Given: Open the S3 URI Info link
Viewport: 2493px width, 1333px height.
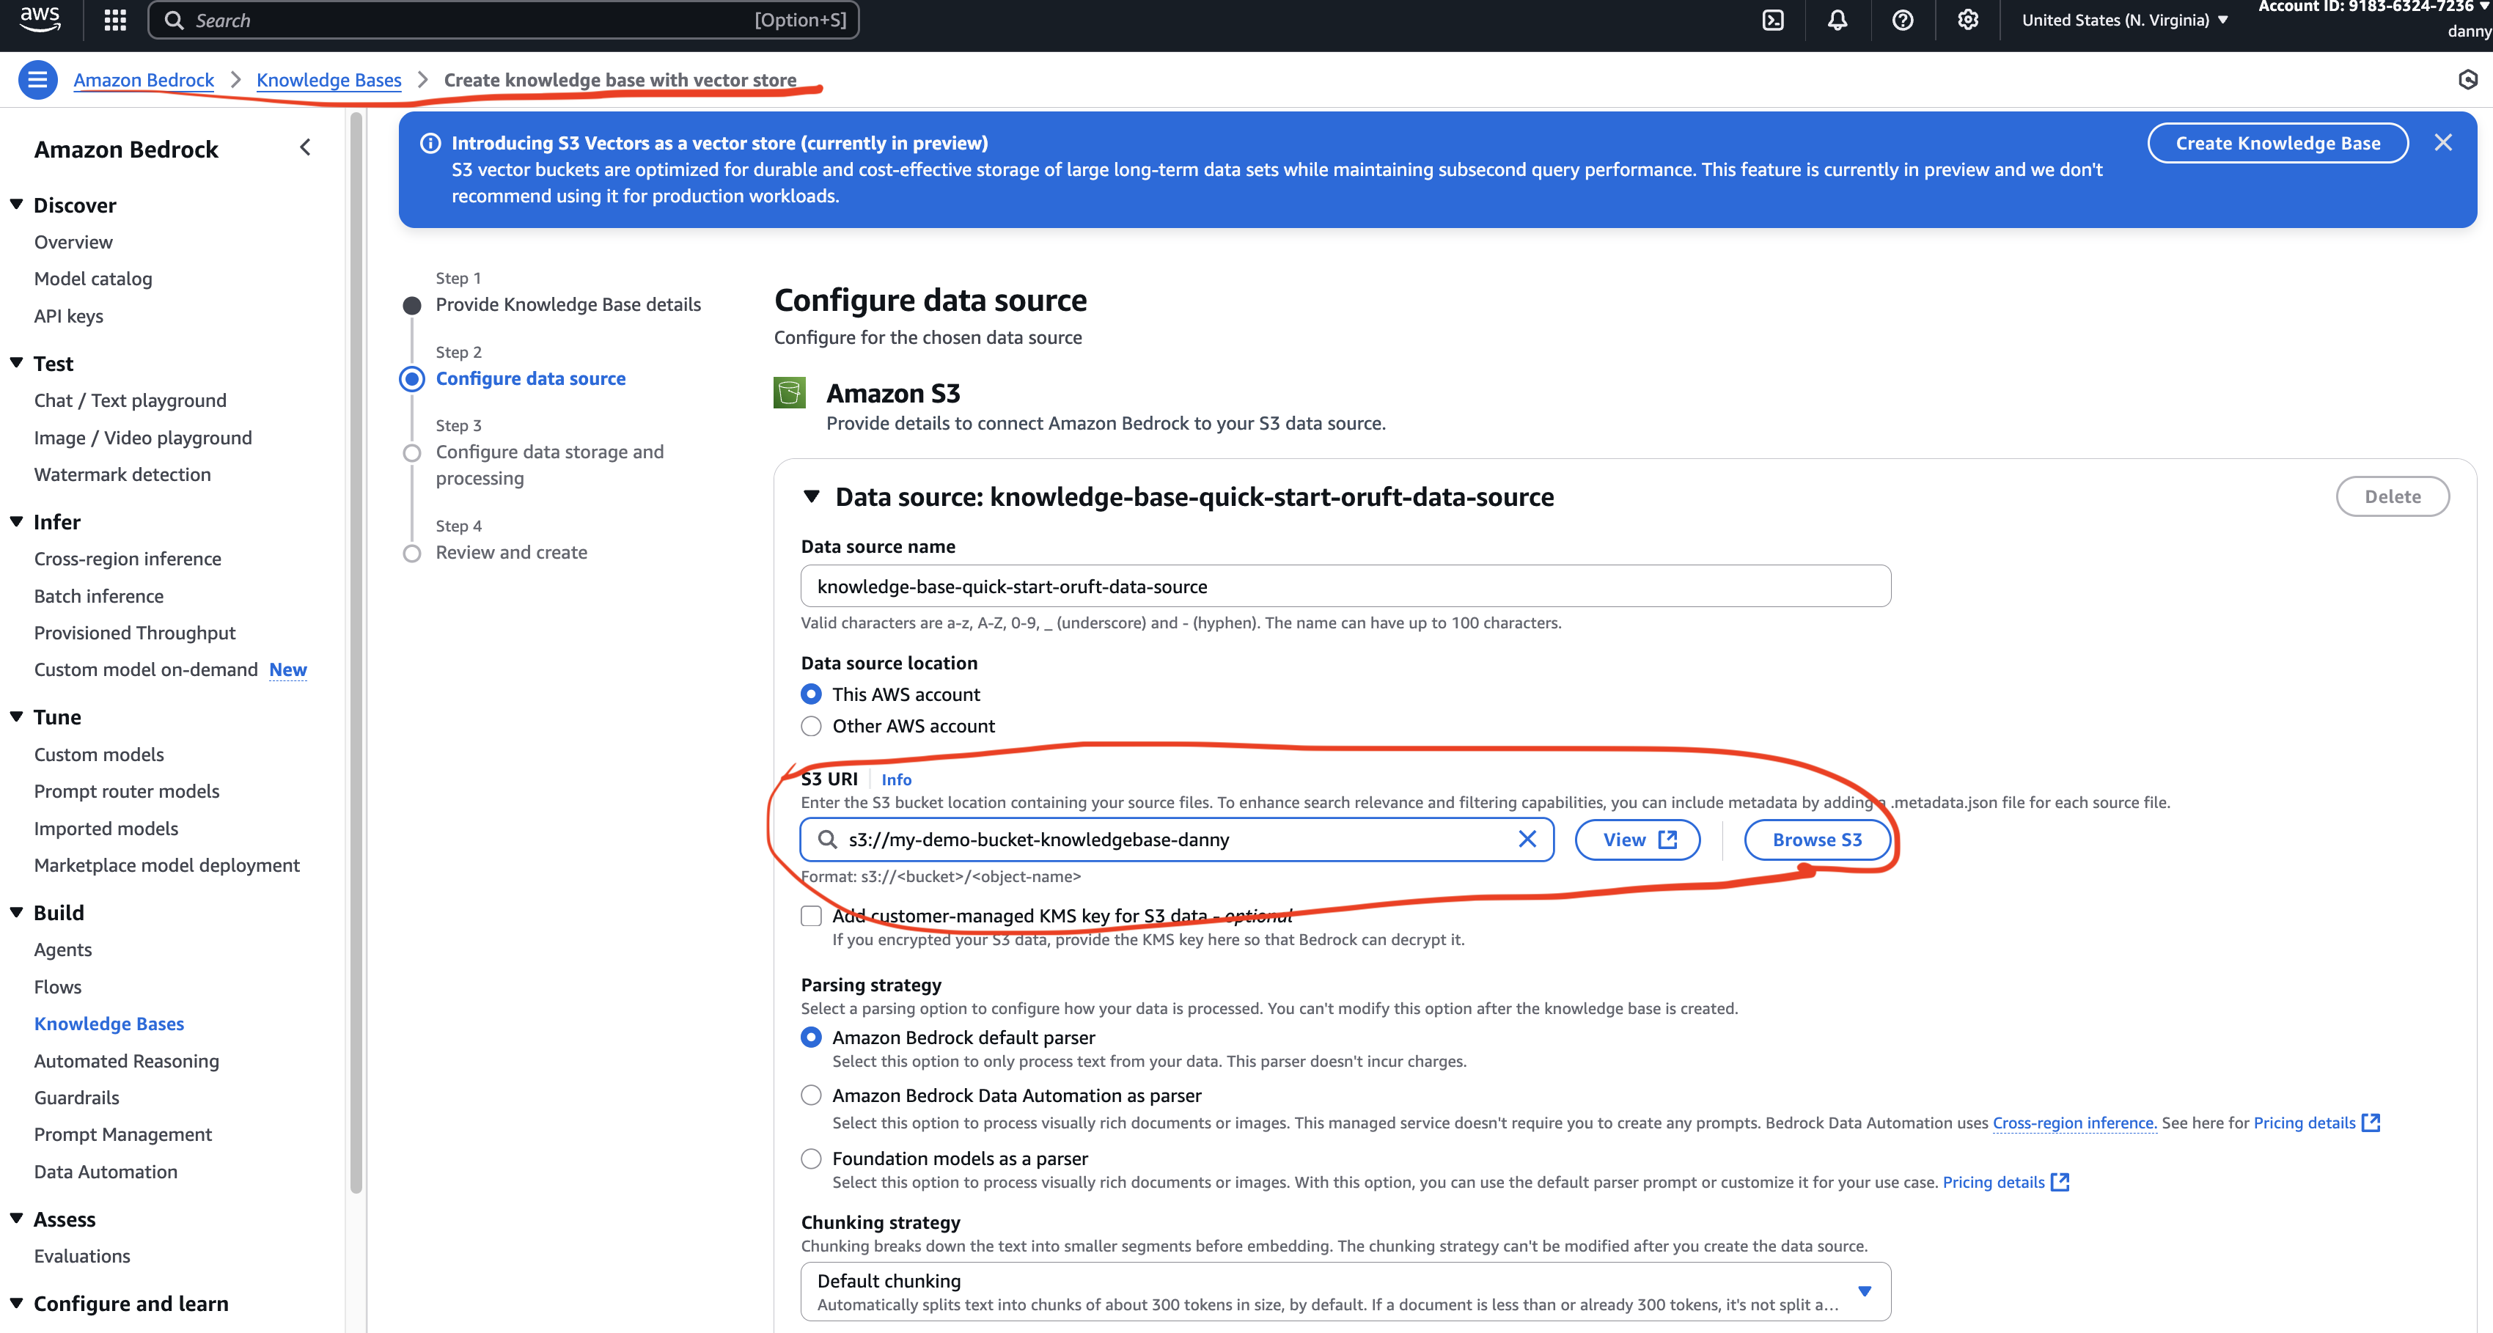Looking at the screenshot, I should (x=896, y=779).
